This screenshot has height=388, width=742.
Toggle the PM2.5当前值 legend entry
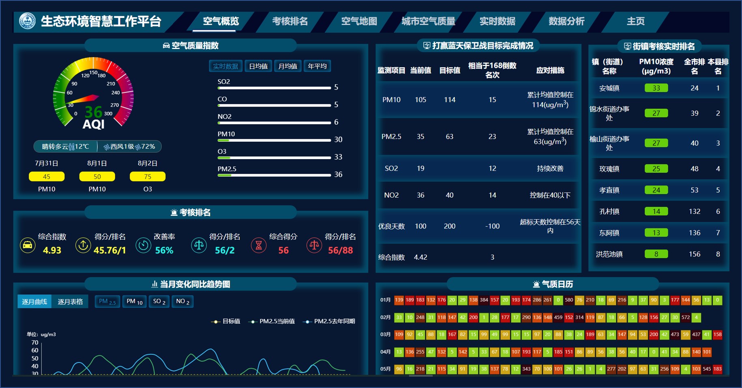(x=271, y=321)
